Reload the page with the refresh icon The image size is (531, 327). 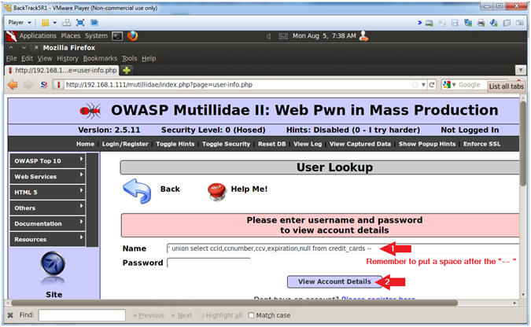(x=432, y=85)
